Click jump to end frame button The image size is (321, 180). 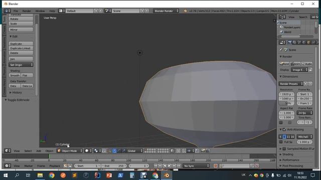tap(179, 166)
